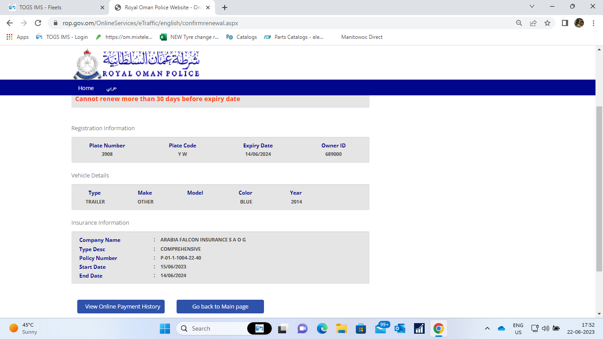The image size is (603, 339).
Task: Toggle the browser side panel icon
Action: pyautogui.click(x=565, y=23)
